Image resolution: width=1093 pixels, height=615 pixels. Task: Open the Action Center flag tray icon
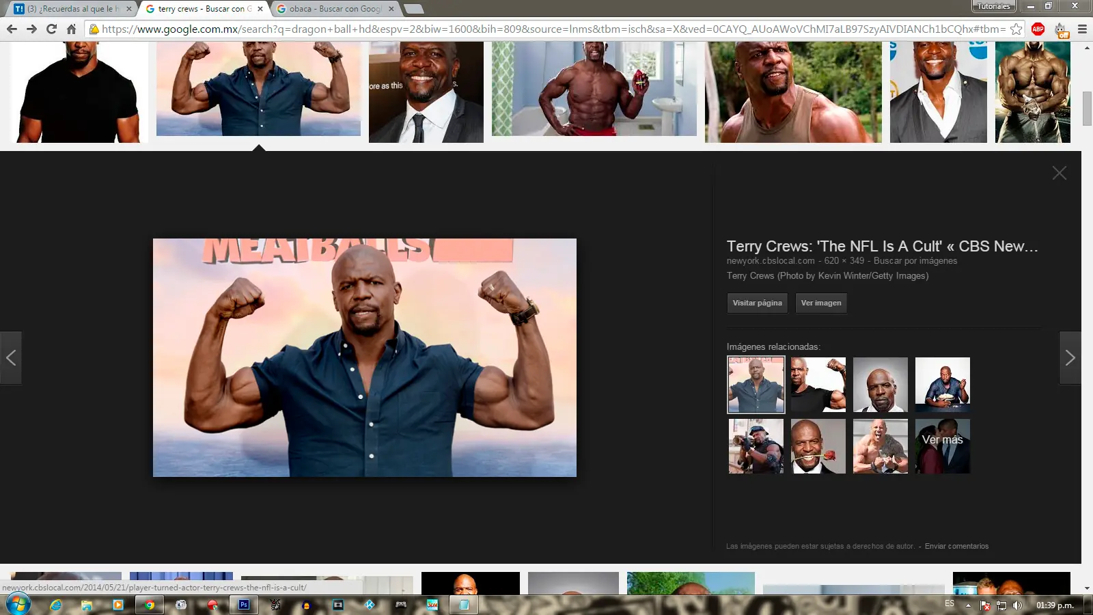[985, 605]
